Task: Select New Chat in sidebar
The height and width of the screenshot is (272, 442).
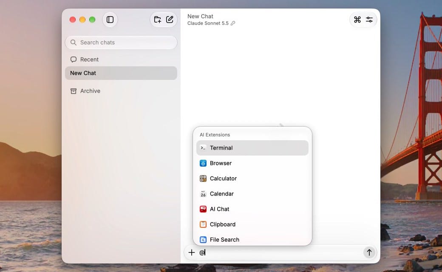Action: tap(121, 73)
